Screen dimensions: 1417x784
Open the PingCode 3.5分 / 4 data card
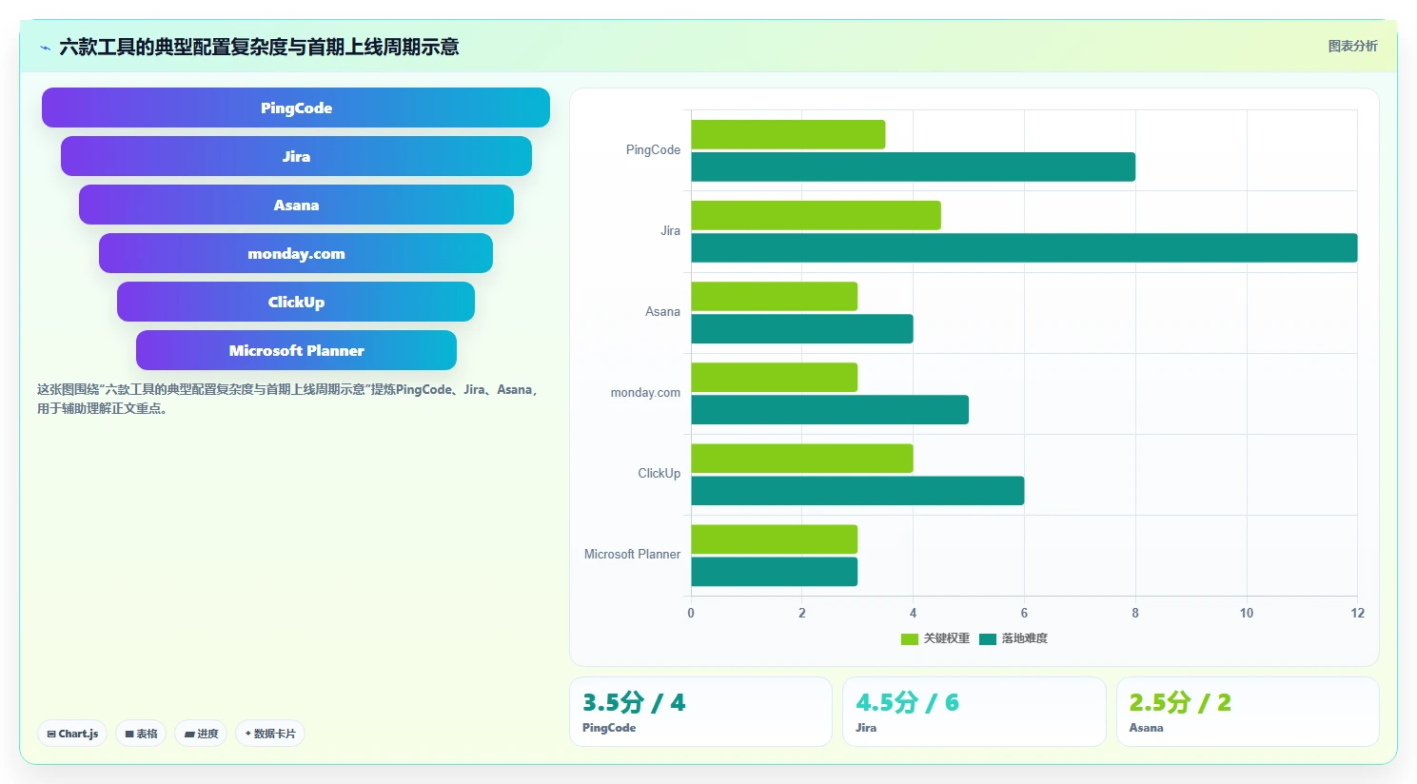[700, 712]
